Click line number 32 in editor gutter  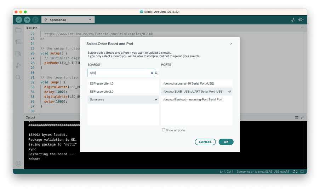(x=33, y=82)
